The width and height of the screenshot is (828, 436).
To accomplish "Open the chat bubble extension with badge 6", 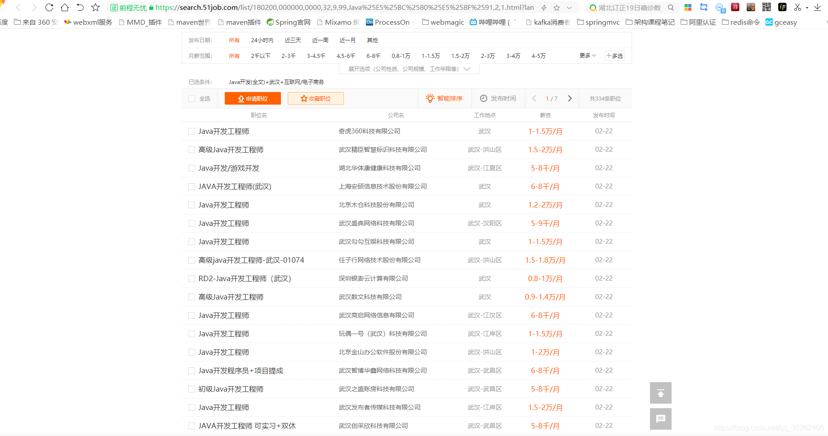I will click(720, 8).
